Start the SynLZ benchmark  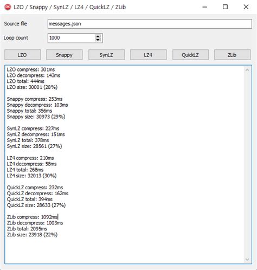(x=106, y=55)
